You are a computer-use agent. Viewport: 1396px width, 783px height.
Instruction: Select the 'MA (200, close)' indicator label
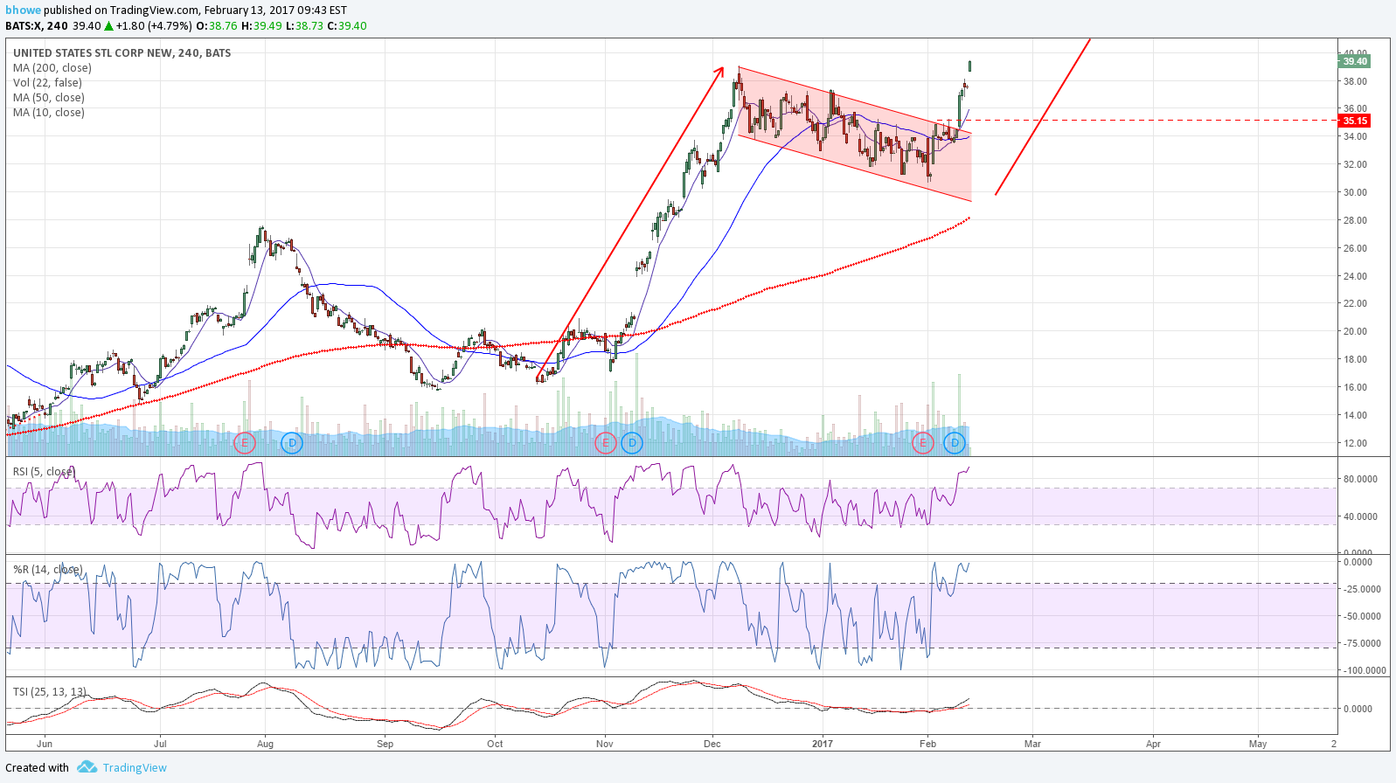tap(52, 68)
